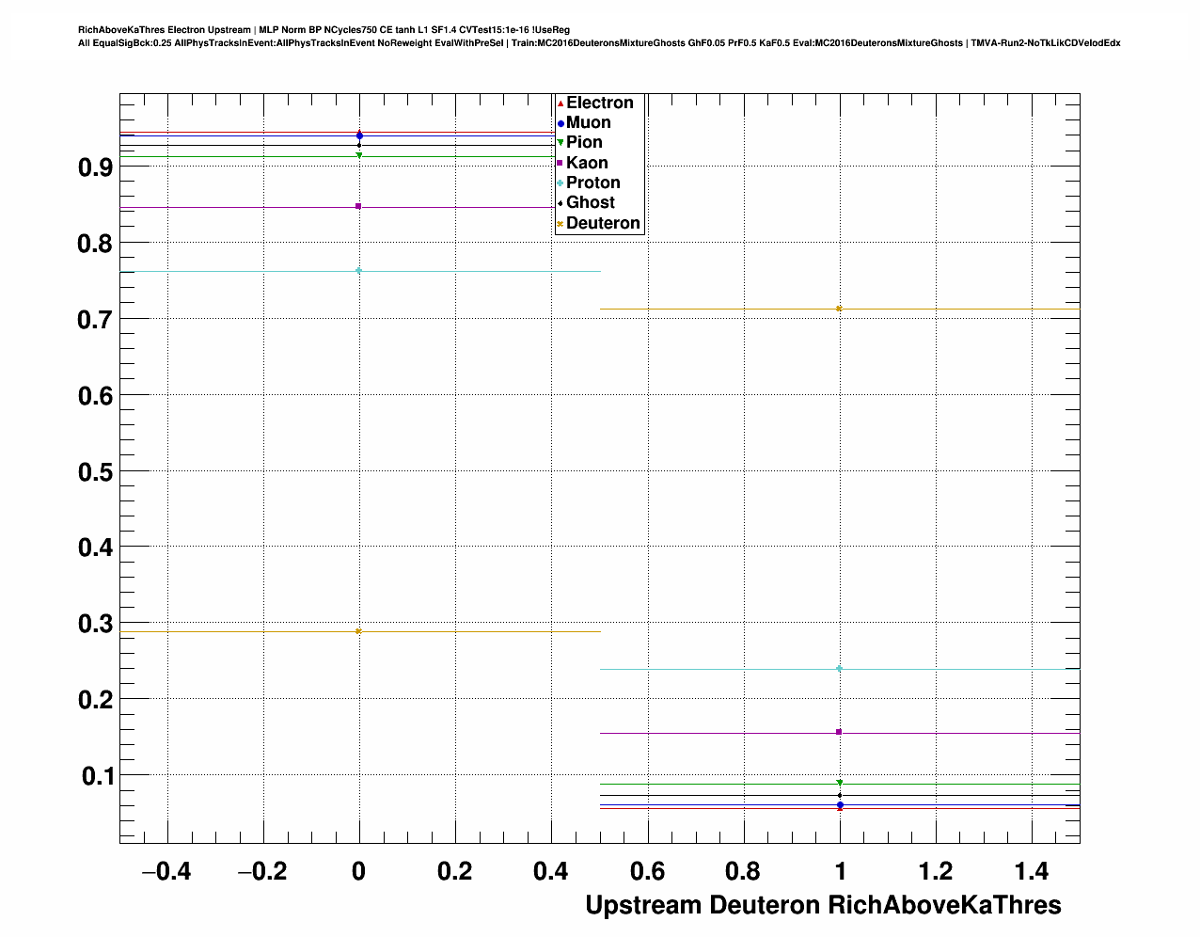Click the Deuteron legend text label
Screen dimensions: 1200x937
coord(603,224)
